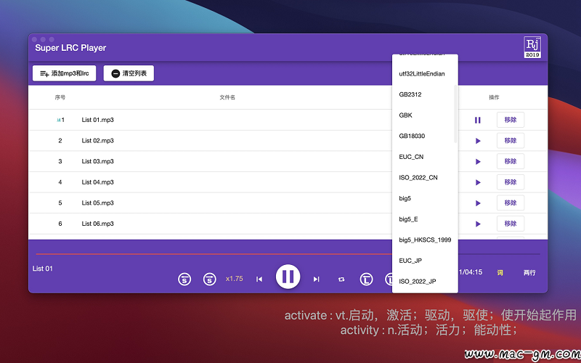Skip to the previous track
581x363 pixels.
[259, 279]
